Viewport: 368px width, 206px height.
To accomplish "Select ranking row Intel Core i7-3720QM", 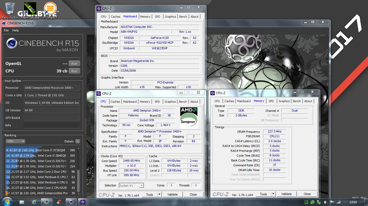I will pyautogui.click(x=40, y=150).
